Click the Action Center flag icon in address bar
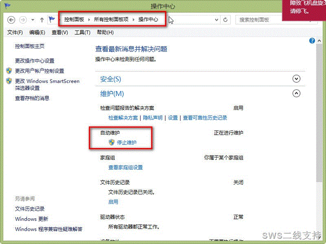 pos(52,20)
